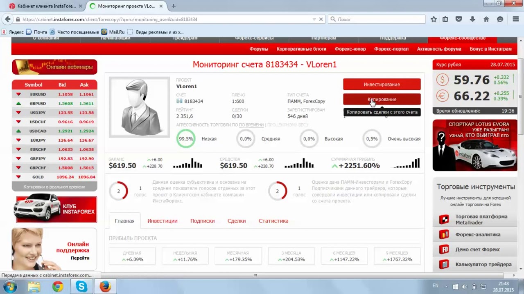Image resolution: width=524 pixels, height=294 pixels.
Task: Click the trader avatar image
Action: click(139, 107)
